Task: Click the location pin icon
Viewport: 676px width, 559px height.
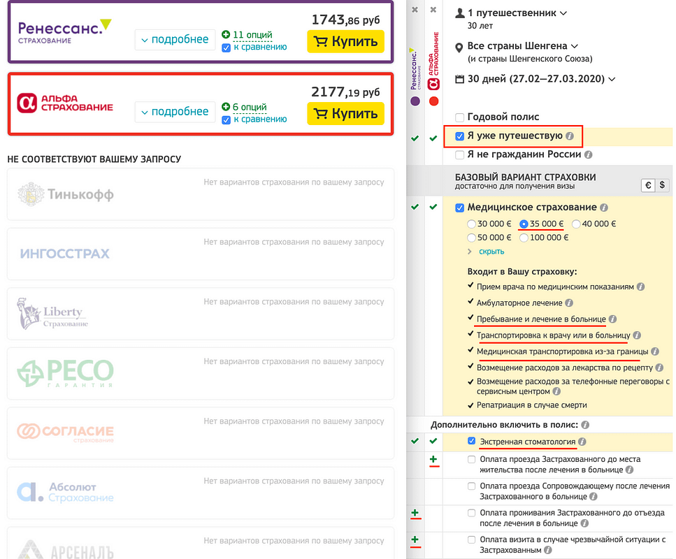Action: coord(459,47)
